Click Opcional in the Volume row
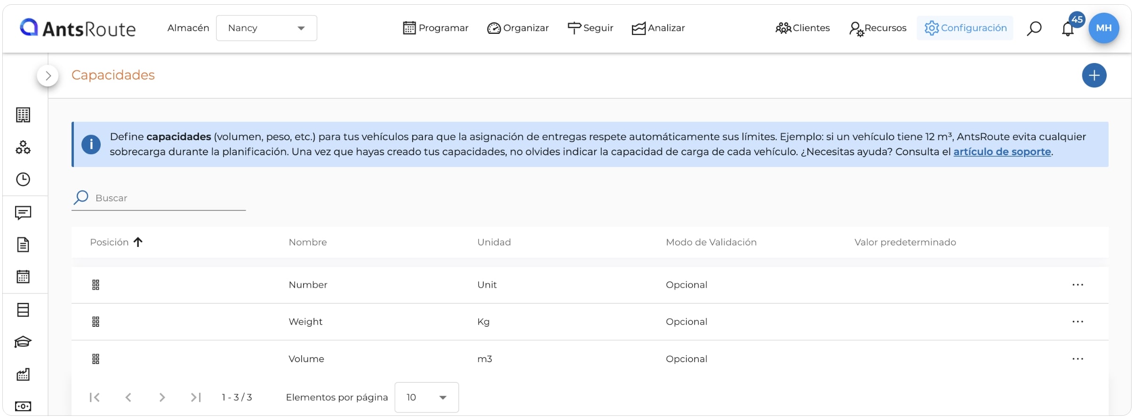Screen dimensions: 1134x420 click(x=687, y=359)
